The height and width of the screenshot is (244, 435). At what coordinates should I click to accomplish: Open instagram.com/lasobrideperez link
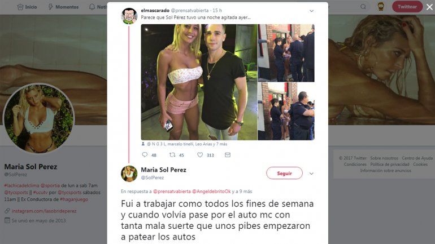tap(44, 211)
